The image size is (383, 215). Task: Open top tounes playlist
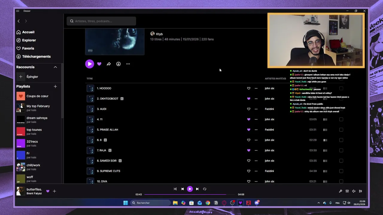(34, 132)
